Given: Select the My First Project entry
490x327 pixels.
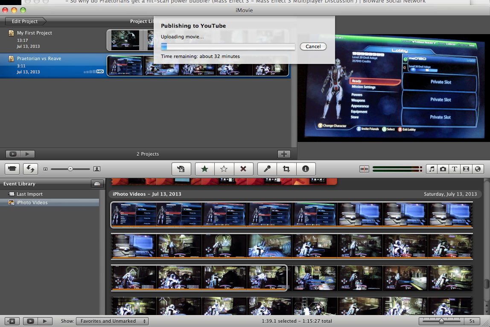Looking at the screenshot, I should coord(34,33).
